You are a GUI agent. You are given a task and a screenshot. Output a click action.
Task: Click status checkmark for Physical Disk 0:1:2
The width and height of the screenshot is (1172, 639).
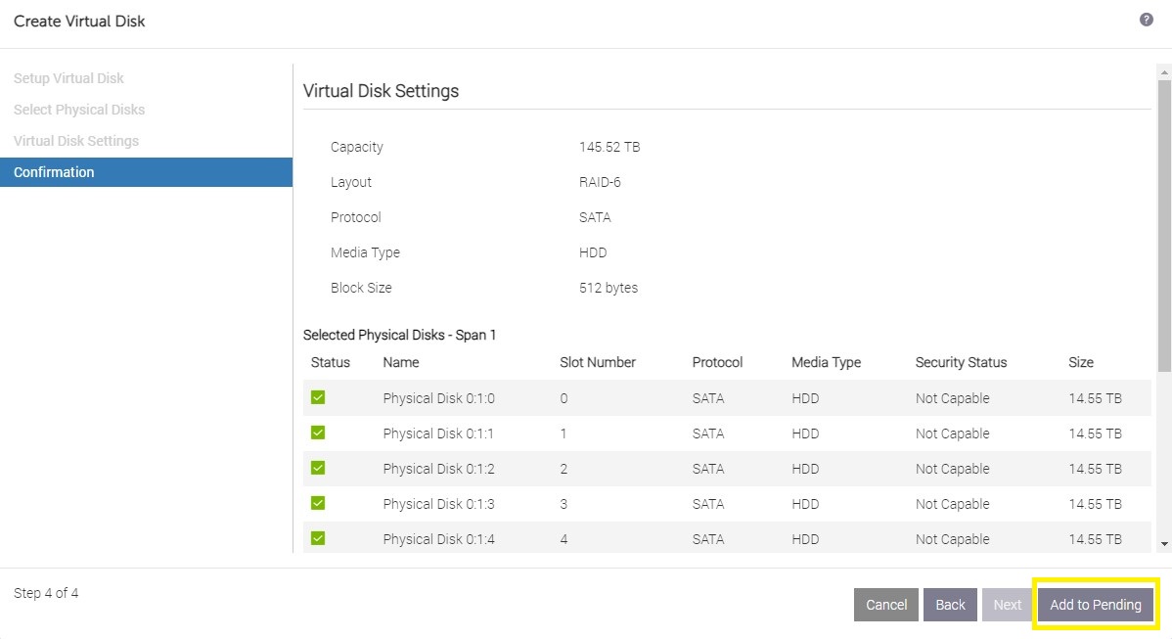[x=318, y=468]
